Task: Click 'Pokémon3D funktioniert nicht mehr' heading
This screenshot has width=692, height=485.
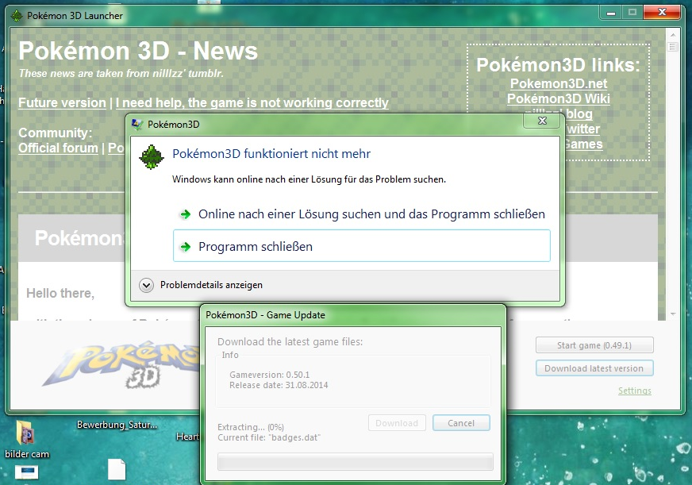Action: (x=271, y=153)
